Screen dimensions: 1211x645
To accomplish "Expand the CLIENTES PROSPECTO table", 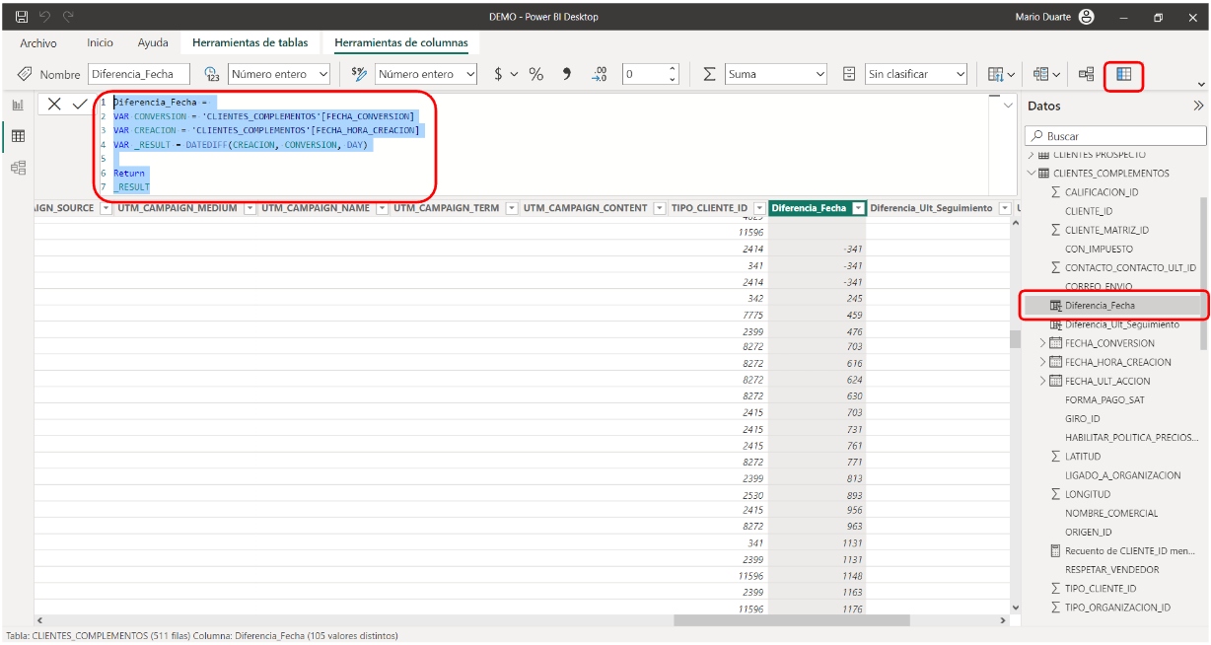I will (x=1032, y=155).
